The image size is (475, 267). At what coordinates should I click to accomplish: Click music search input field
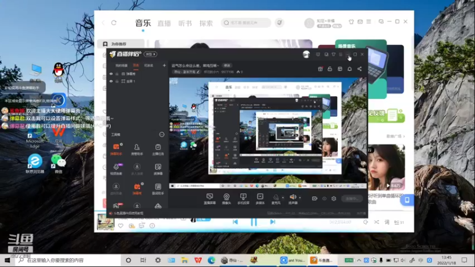(246, 23)
